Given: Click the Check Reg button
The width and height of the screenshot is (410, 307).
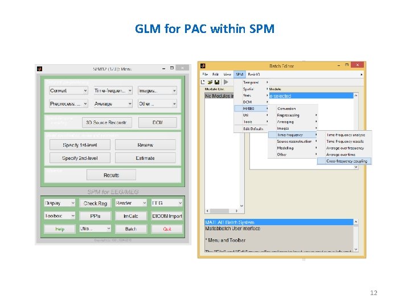Looking at the screenshot, I should [x=95, y=203].
